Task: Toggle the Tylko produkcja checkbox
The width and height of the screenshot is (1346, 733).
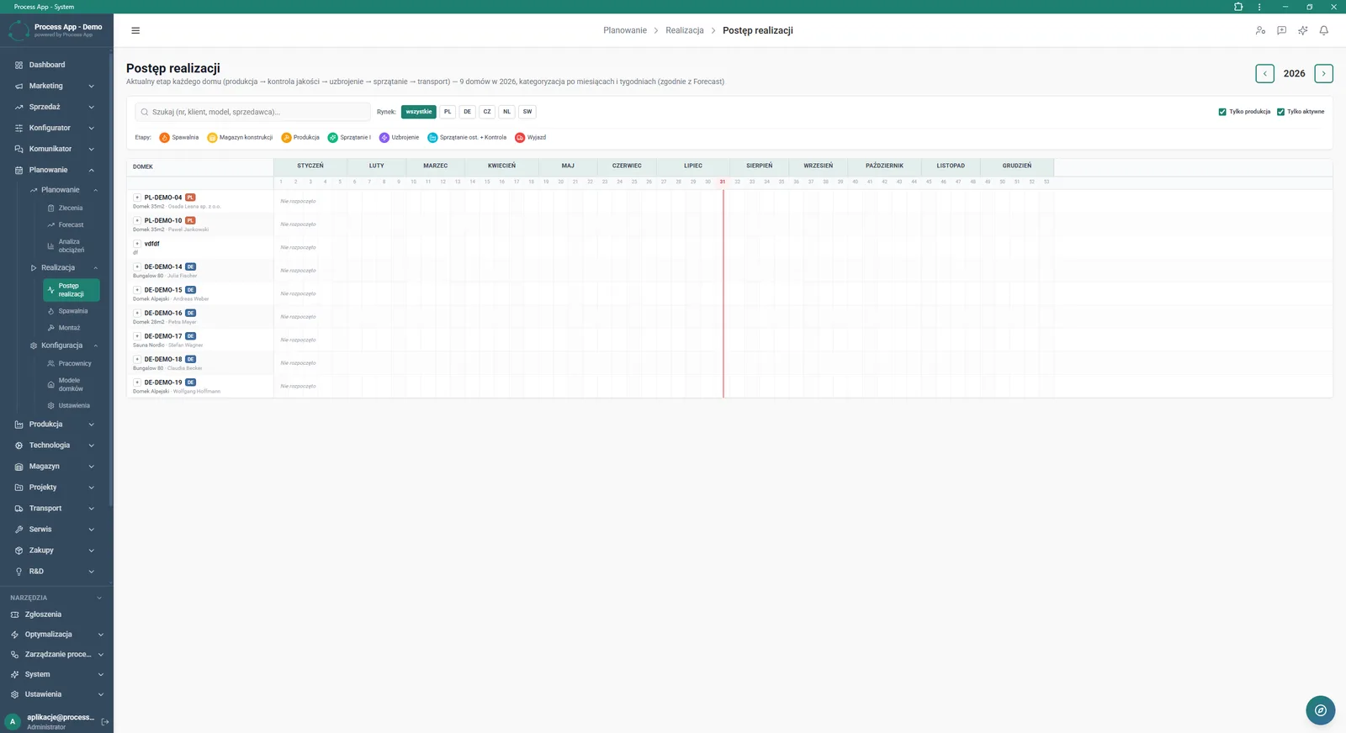Action: point(1222,112)
